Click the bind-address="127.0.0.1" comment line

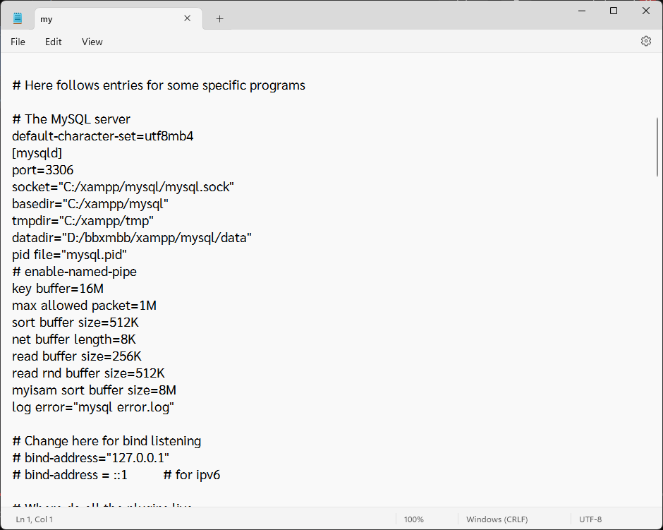[90, 458]
